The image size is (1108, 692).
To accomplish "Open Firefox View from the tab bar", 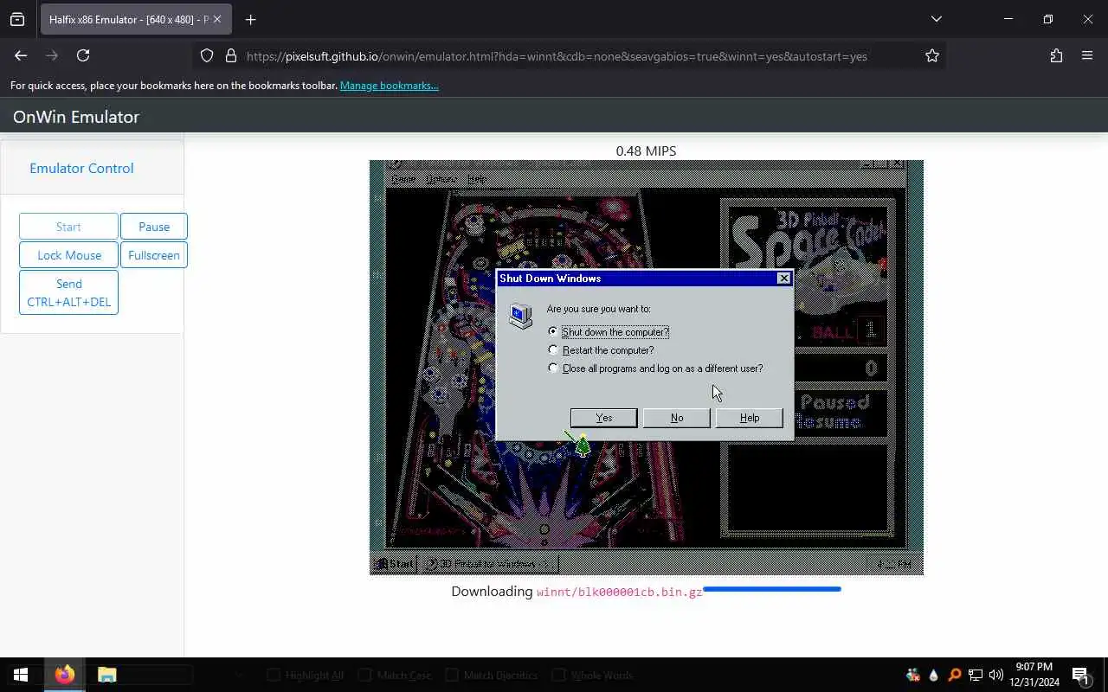I will [17, 19].
